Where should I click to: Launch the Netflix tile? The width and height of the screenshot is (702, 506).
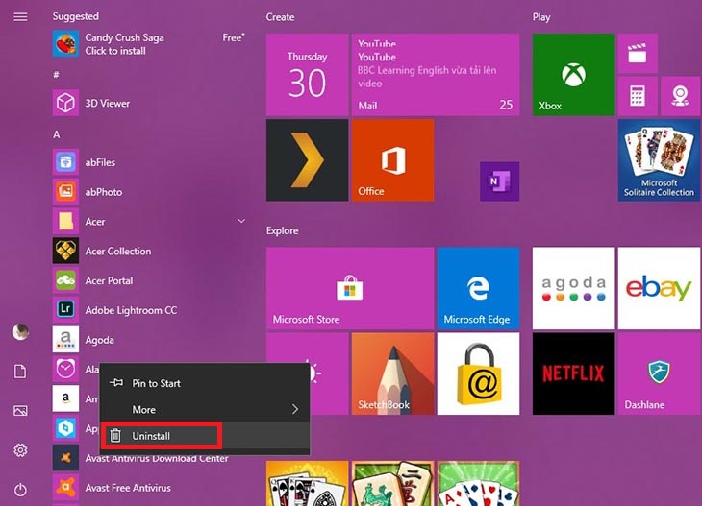pos(573,373)
